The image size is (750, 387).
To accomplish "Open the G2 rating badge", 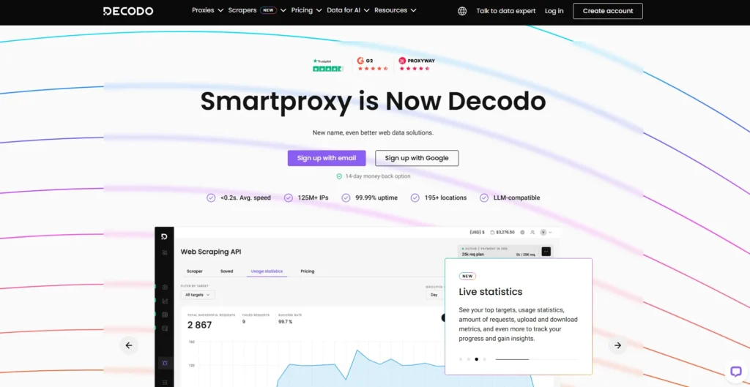I will pos(372,64).
